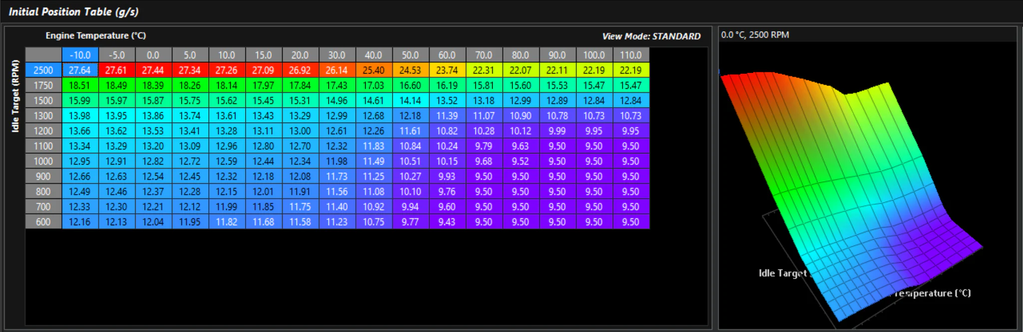Select cell 24.53 in the 2500 row

pyautogui.click(x=411, y=70)
